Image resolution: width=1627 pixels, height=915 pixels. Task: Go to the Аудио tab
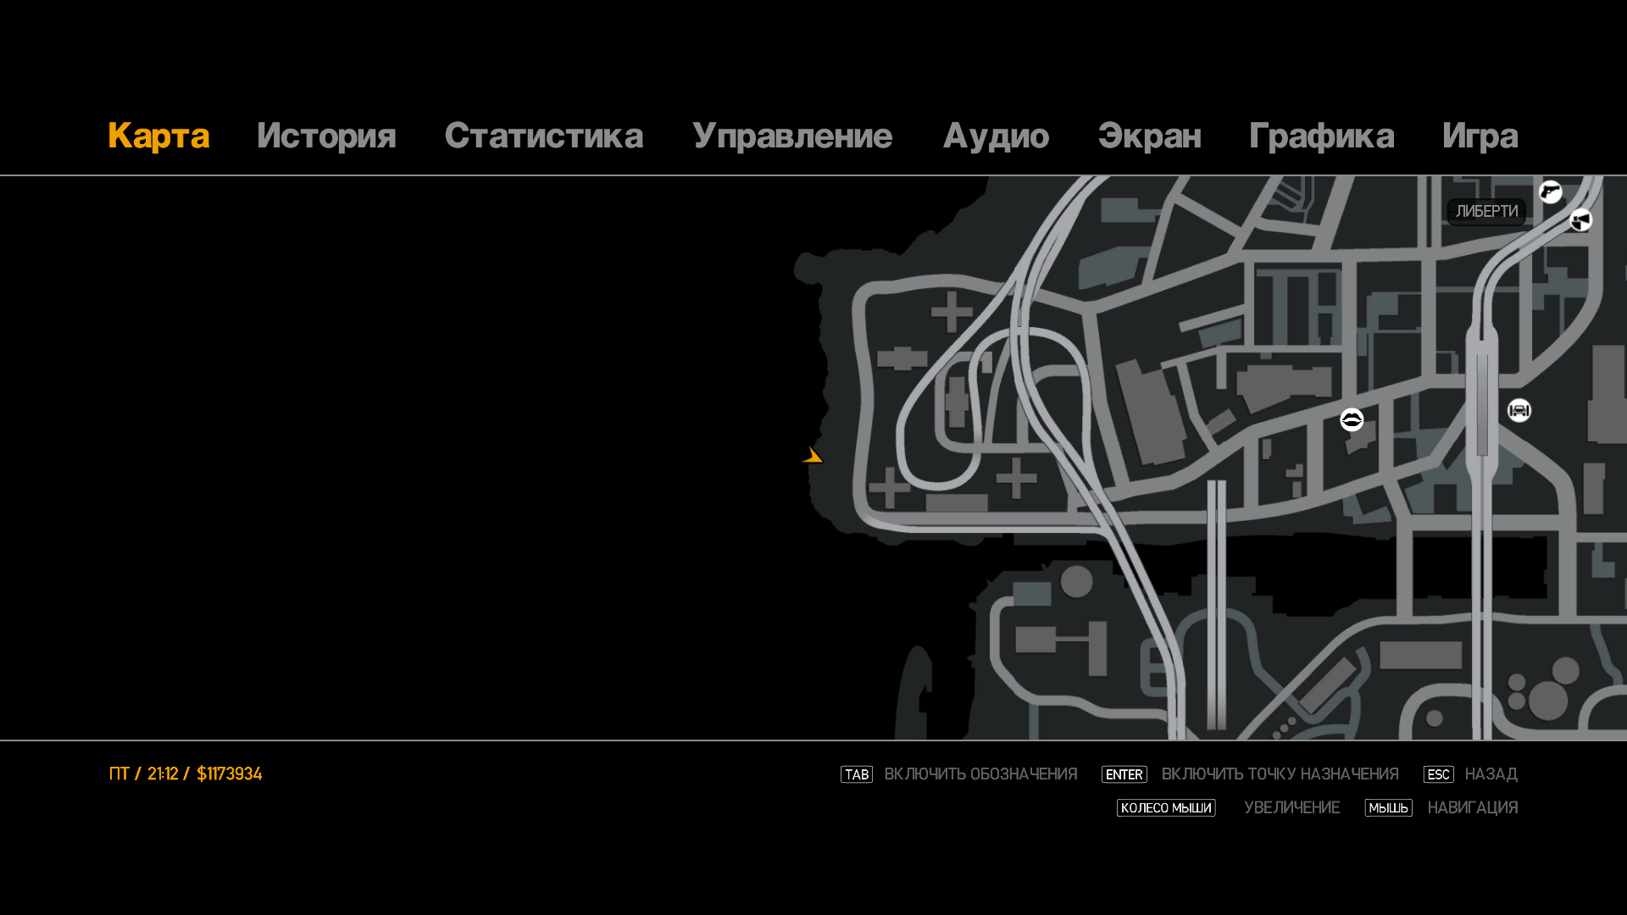click(996, 136)
